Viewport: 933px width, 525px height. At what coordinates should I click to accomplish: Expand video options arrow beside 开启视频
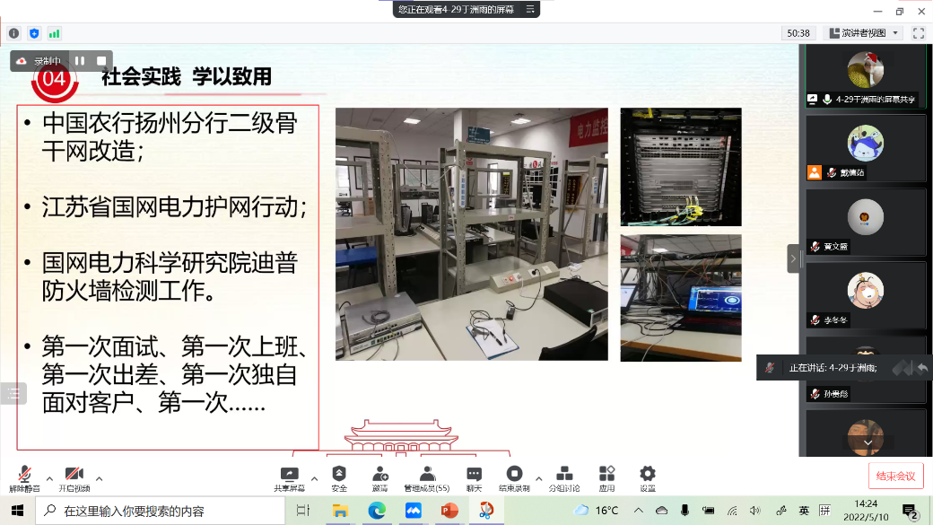[x=99, y=478]
